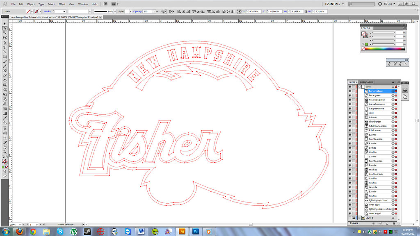Select the Line Segment tool
Screen dimensions: 420x236
click(5, 52)
